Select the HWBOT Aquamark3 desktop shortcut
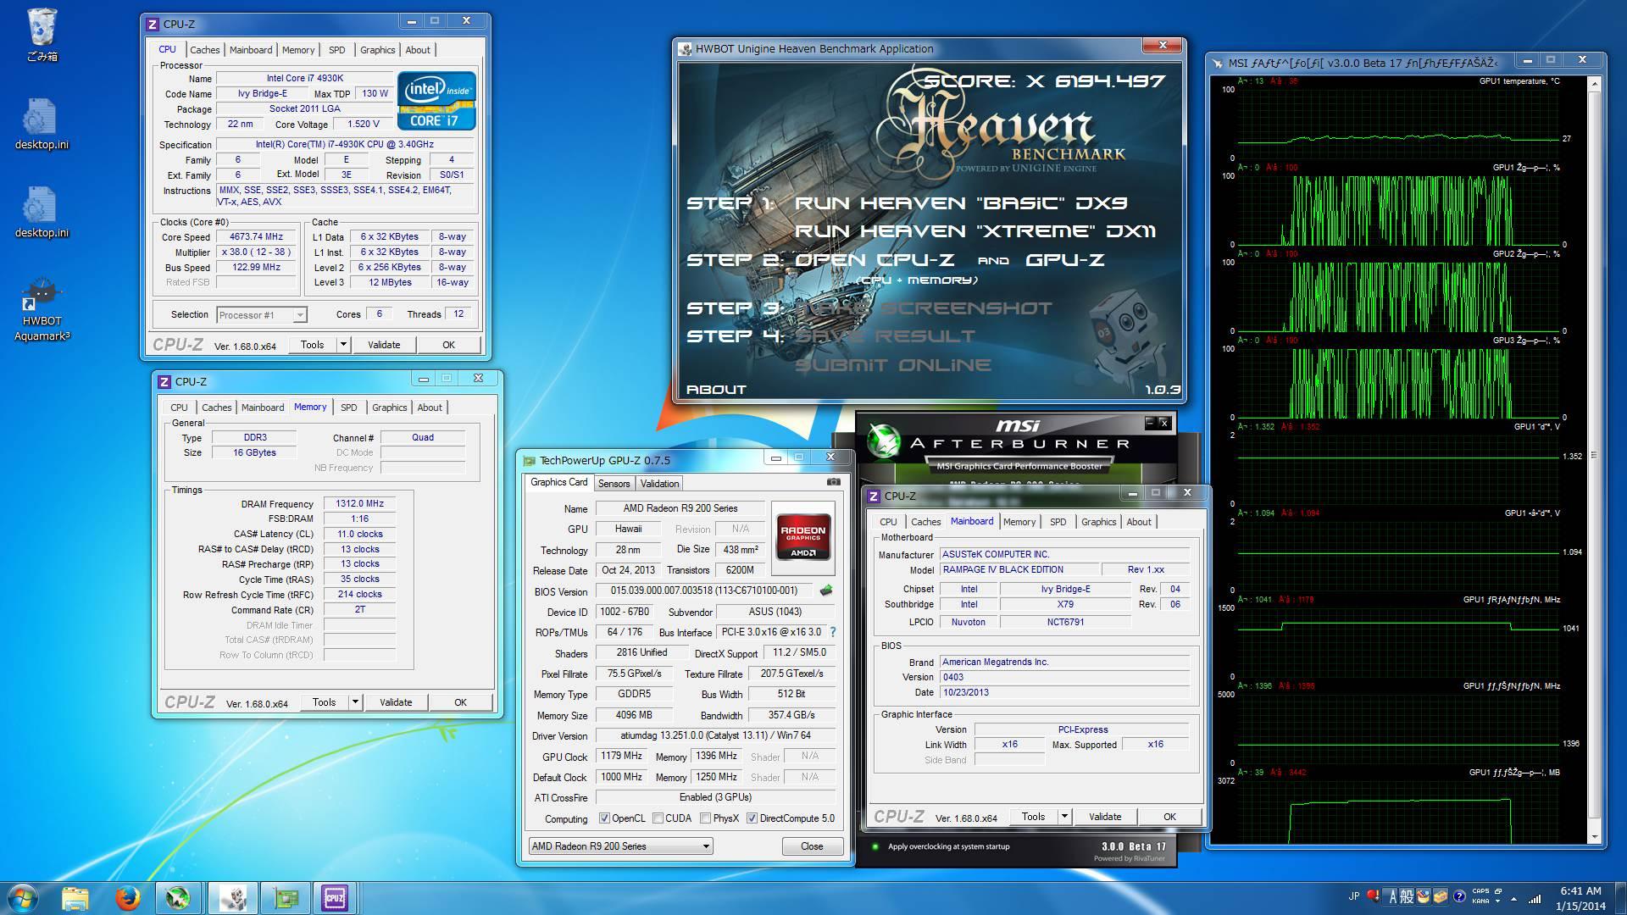 click(42, 309)
